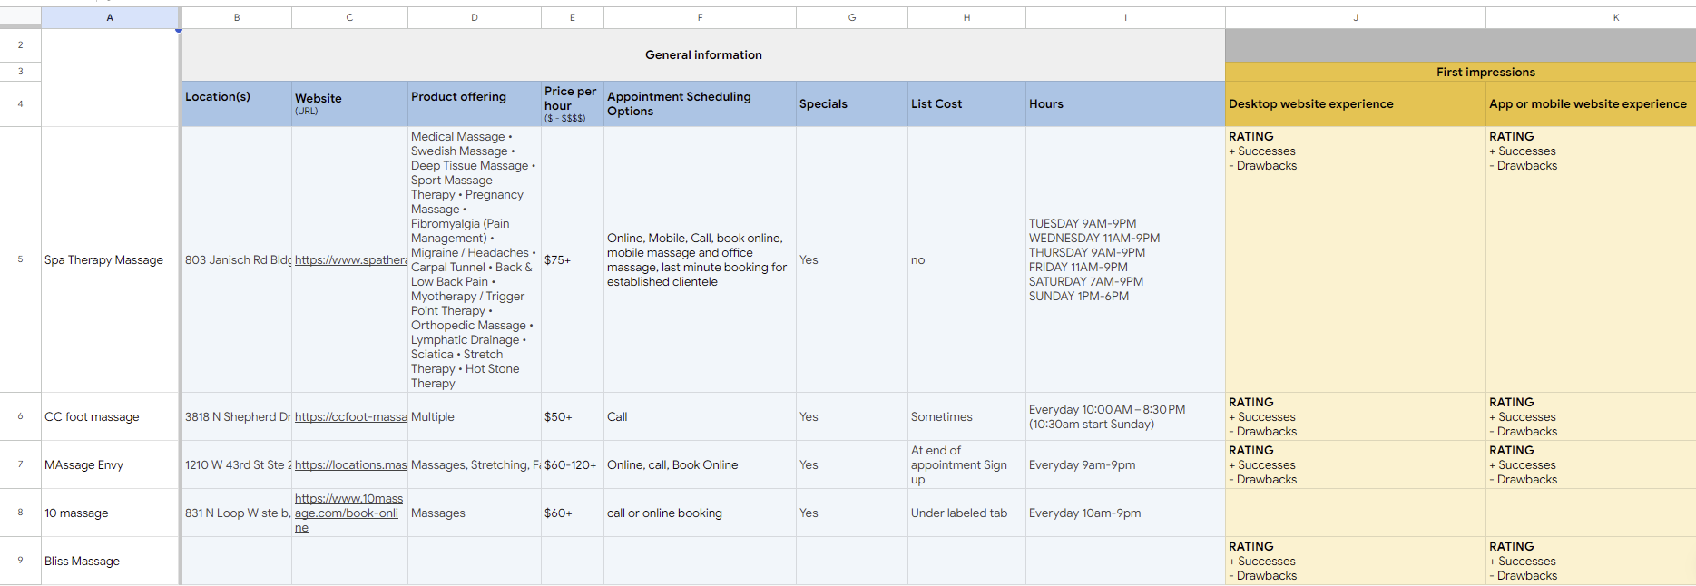This screenshot has width=1696, height=586.
Task: Click the CC foot massage cell
Action: click(110, 416)
